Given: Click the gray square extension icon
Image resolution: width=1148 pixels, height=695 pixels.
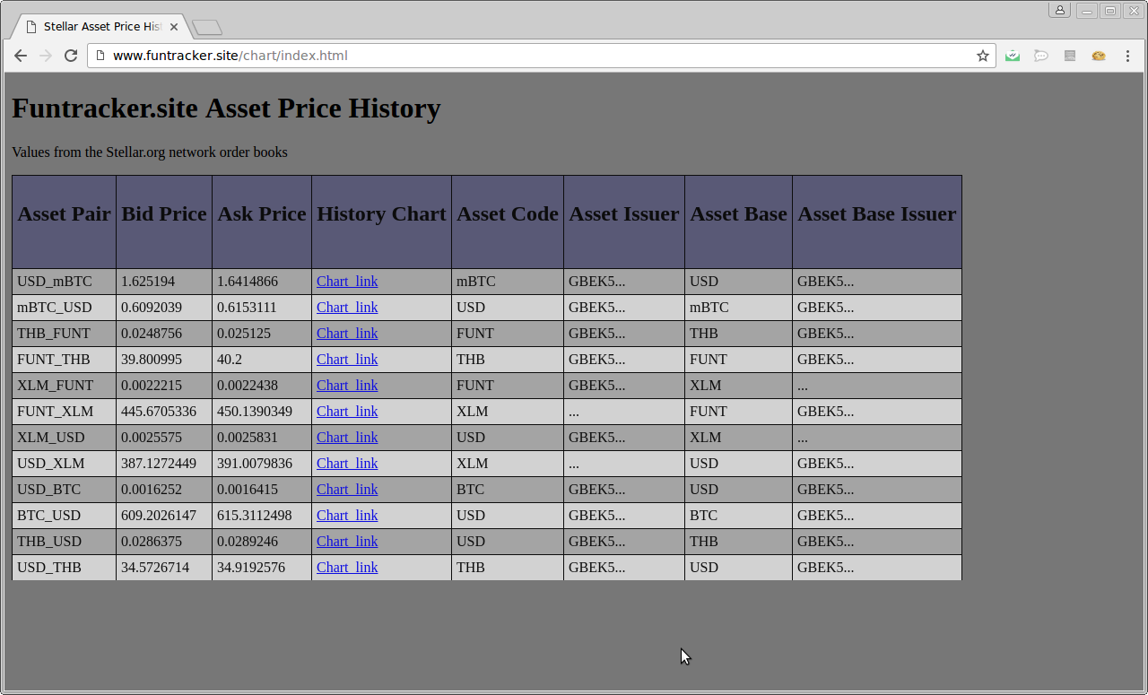Looking at the screenshot, I should (1070, 56).
